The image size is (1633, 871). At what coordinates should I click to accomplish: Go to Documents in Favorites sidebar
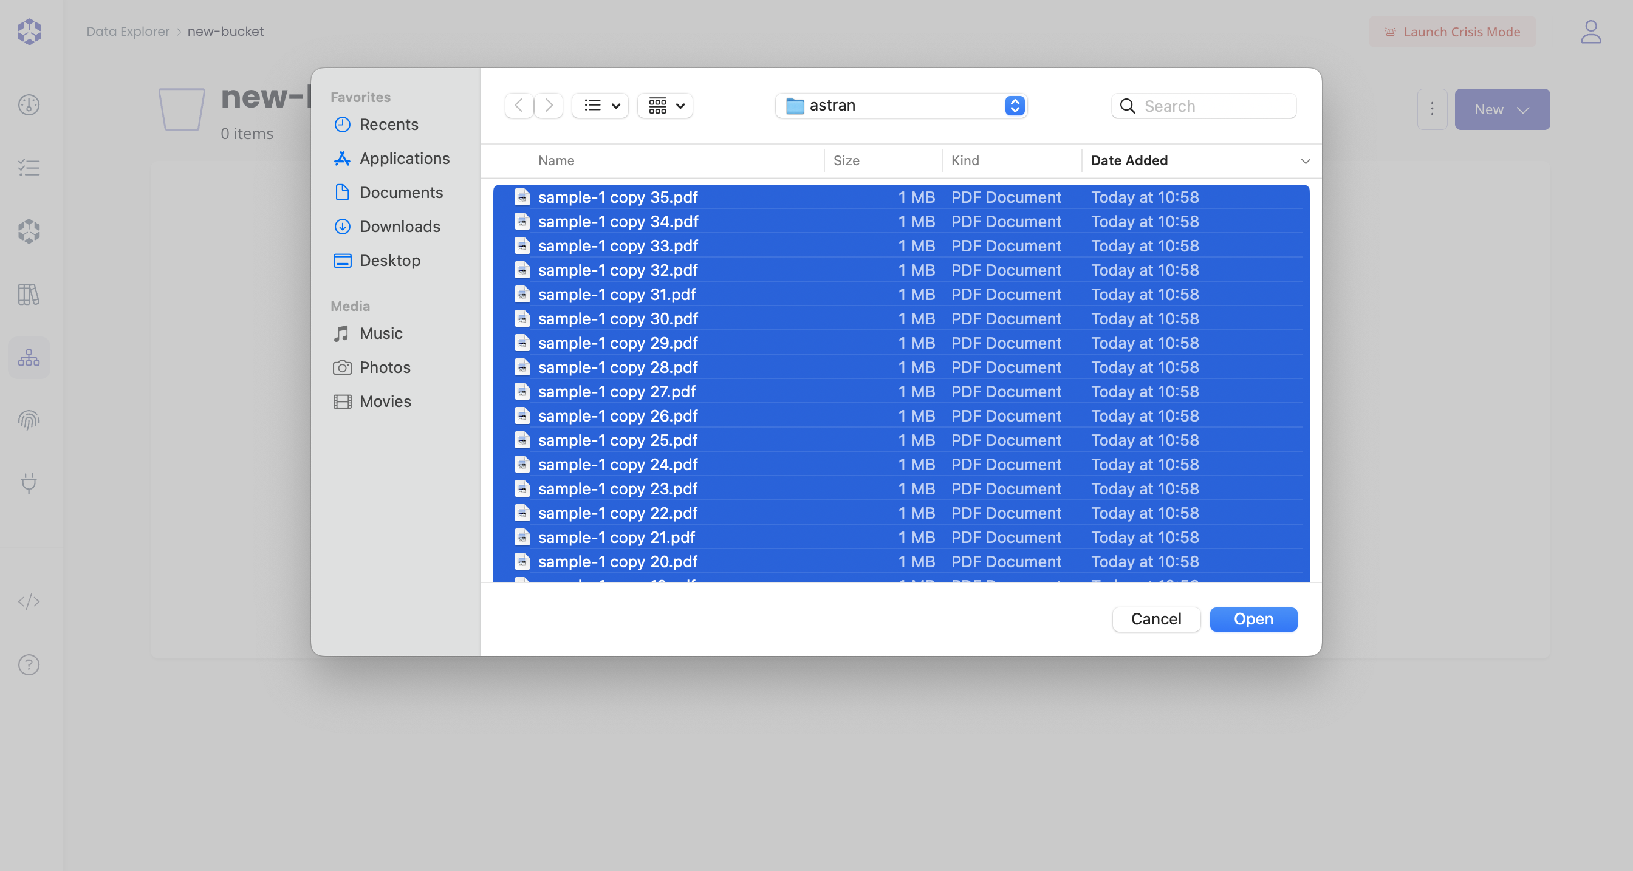(x=402, y=192)
